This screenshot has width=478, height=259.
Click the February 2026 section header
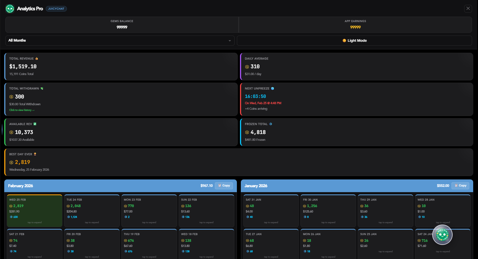21,186
